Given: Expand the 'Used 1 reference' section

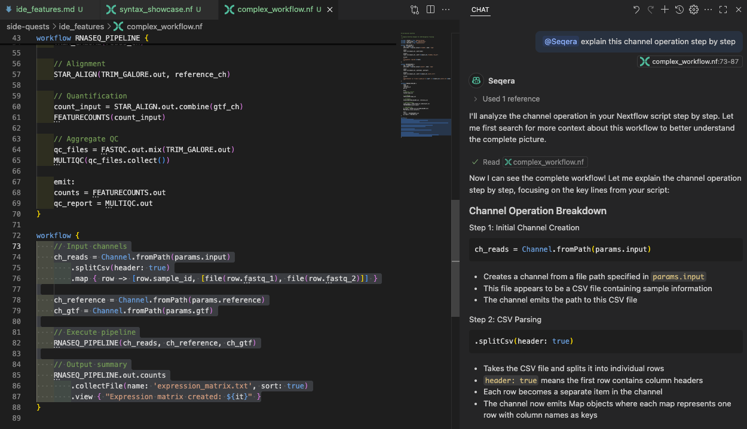Looking at the screenshot, I should point(507,99).
